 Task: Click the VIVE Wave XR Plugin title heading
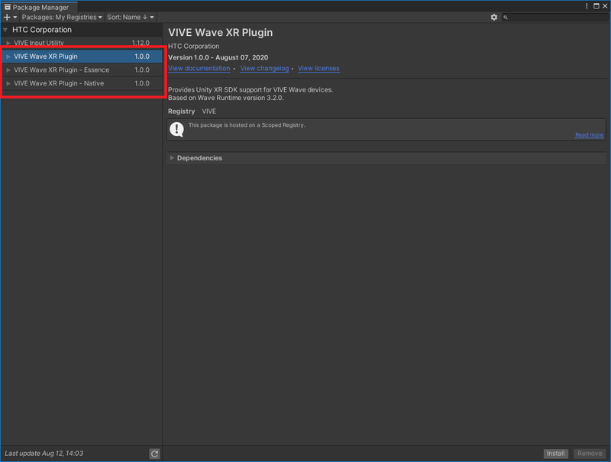coord(220,32)
